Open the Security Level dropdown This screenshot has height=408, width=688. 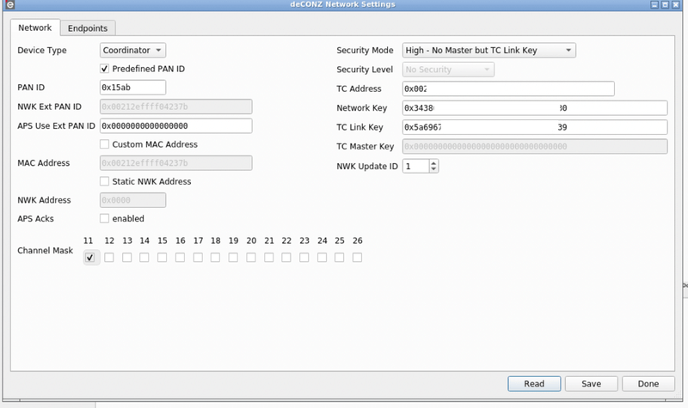tap(448, 70)
